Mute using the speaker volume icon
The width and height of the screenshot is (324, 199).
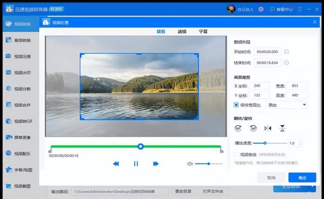point(190,164)
